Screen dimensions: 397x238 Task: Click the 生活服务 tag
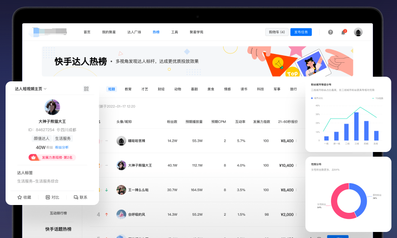point(63,139)
